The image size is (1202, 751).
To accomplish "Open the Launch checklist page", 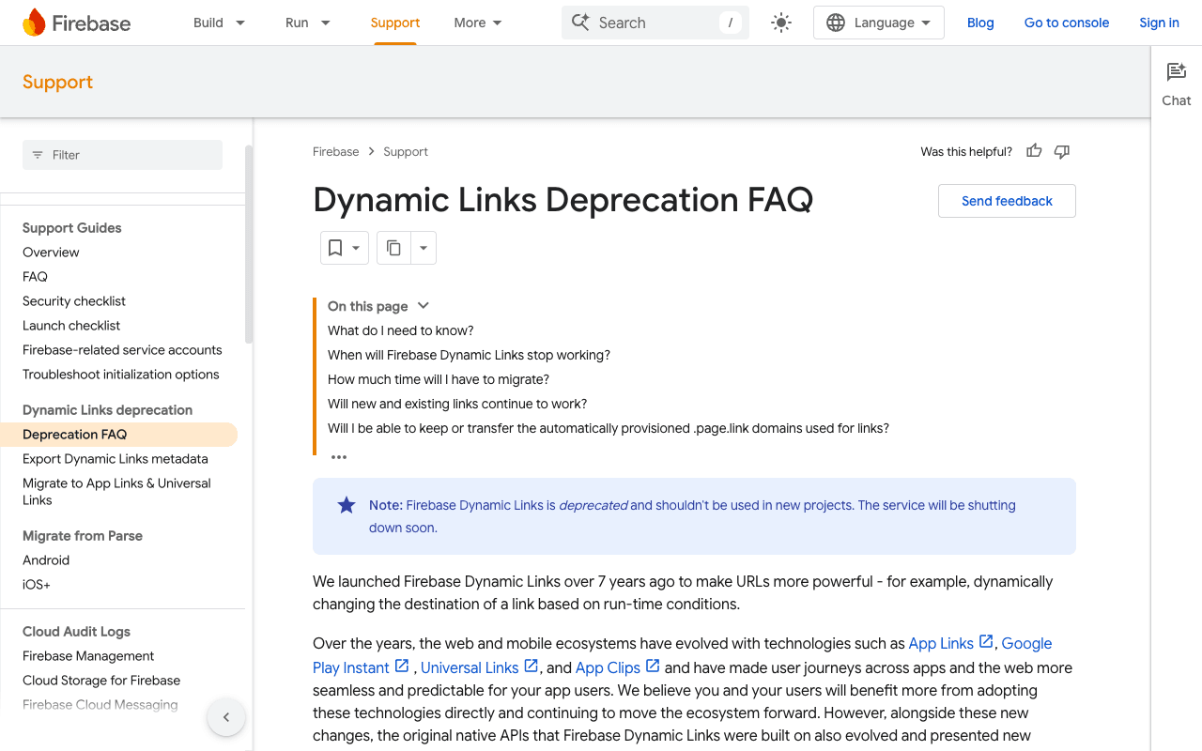I will pyautogui.click(x=71, y=326).
